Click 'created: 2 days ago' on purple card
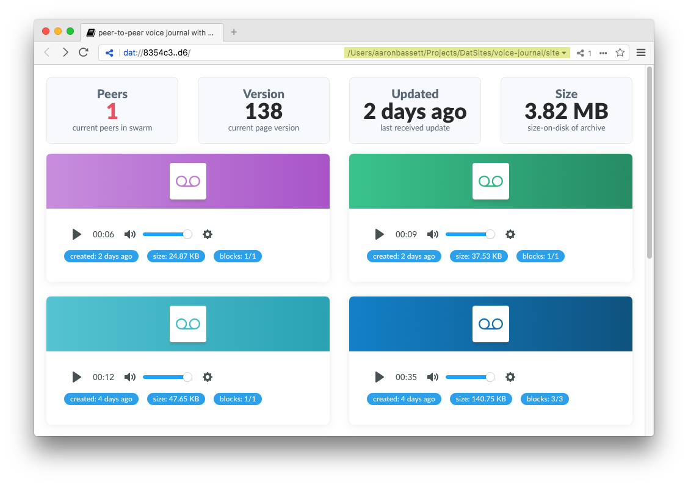This screenshot has width=688, height=485. point(101,256)
